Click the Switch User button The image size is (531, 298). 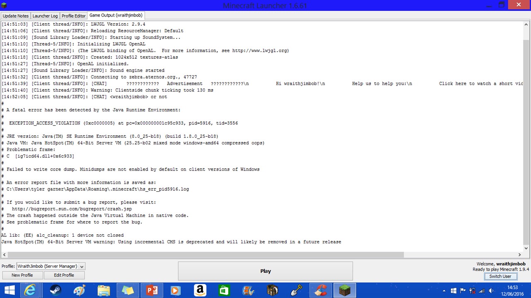[x=500, y=276]
